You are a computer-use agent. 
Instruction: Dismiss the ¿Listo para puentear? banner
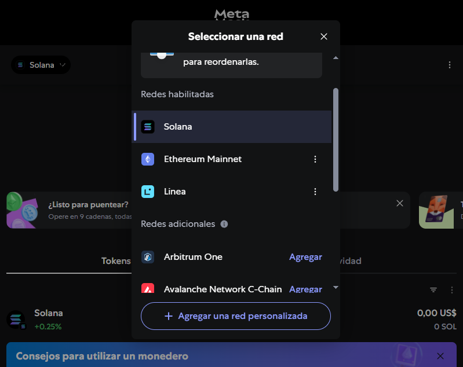pyautogui.click(x=399, y=203)
